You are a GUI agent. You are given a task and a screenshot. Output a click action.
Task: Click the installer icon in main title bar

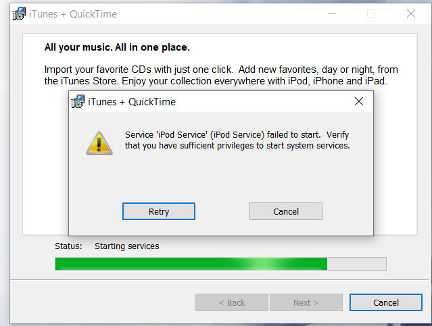19,13
